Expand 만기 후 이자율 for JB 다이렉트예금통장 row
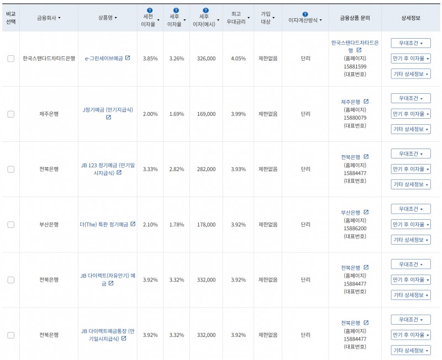Viewport: 442px width, 360px height. 411,335
